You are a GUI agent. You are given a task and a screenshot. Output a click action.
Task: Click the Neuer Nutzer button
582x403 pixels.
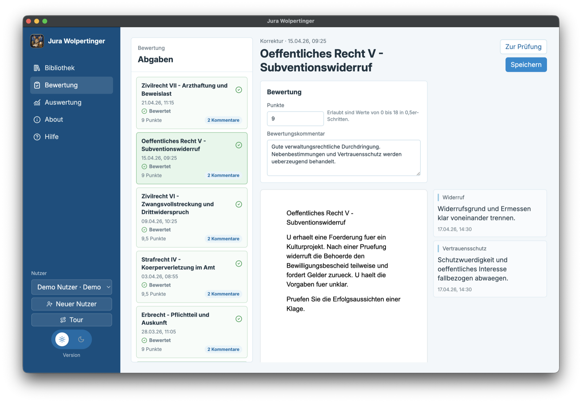[72, 304]
